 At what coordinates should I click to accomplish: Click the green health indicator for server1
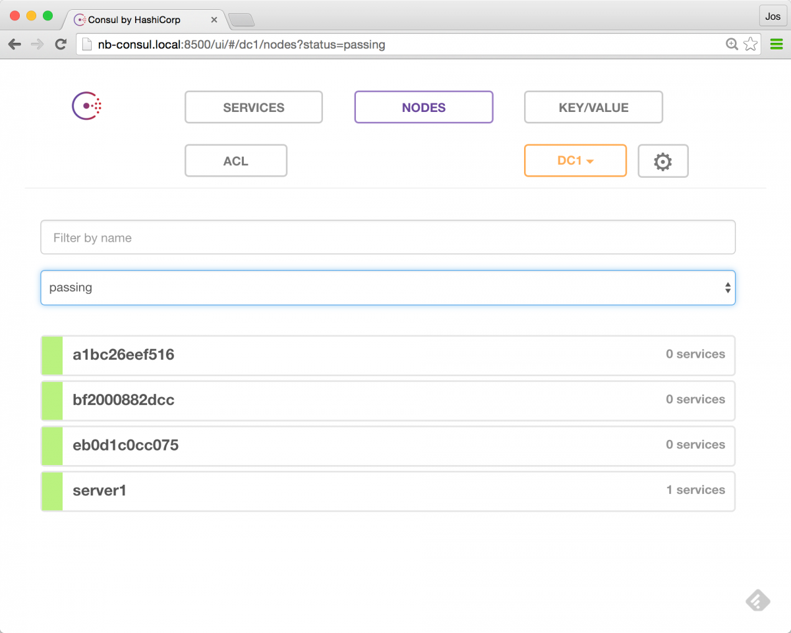click(51, 491)
